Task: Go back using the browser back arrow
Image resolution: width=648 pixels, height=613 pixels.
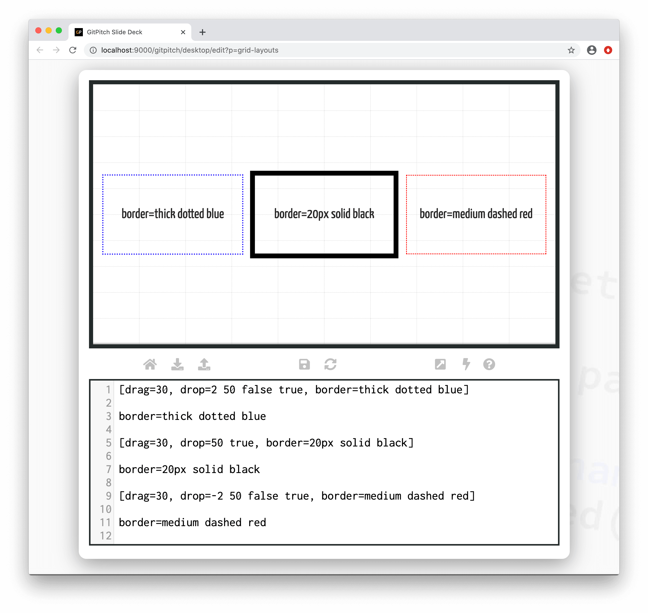Action: click(x=40, y=50)
